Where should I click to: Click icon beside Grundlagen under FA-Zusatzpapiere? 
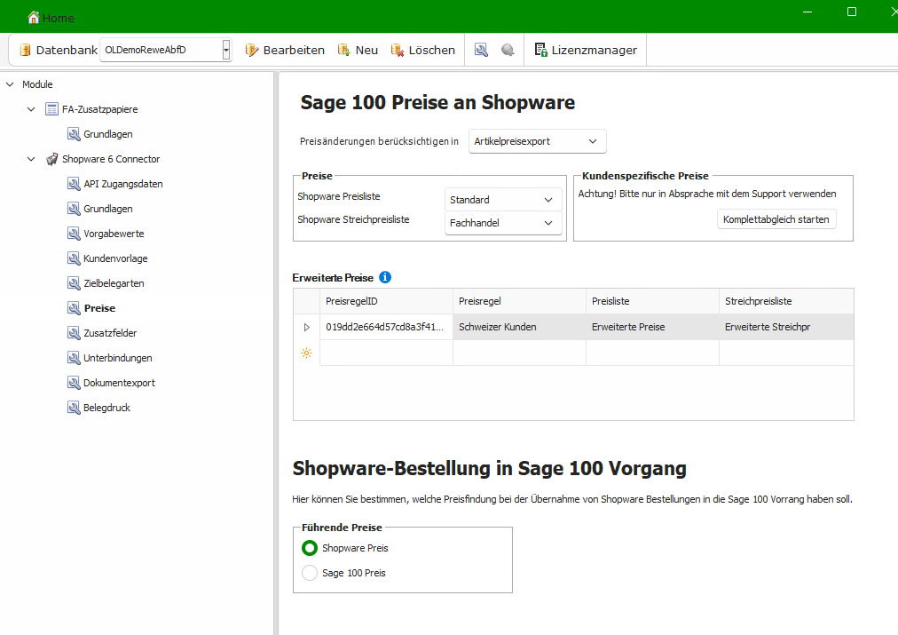click(x=74, y=134)
